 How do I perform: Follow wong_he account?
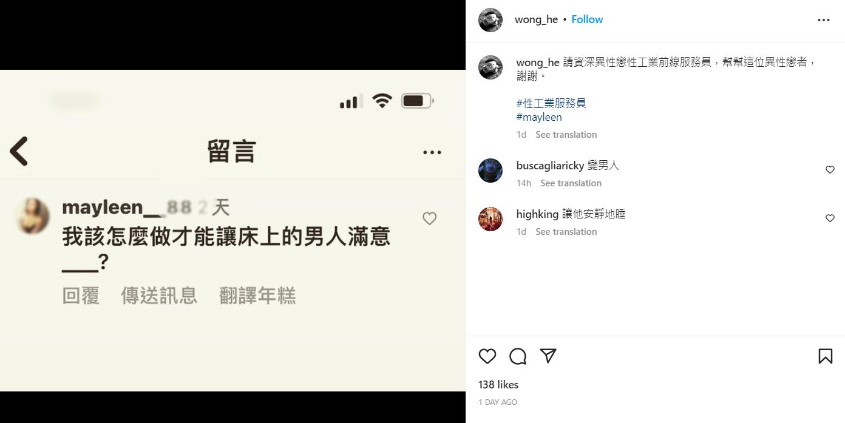click(x=587, y=19)
